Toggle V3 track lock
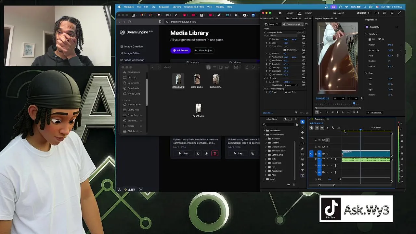416x234 pixels. tap(315, 140)
